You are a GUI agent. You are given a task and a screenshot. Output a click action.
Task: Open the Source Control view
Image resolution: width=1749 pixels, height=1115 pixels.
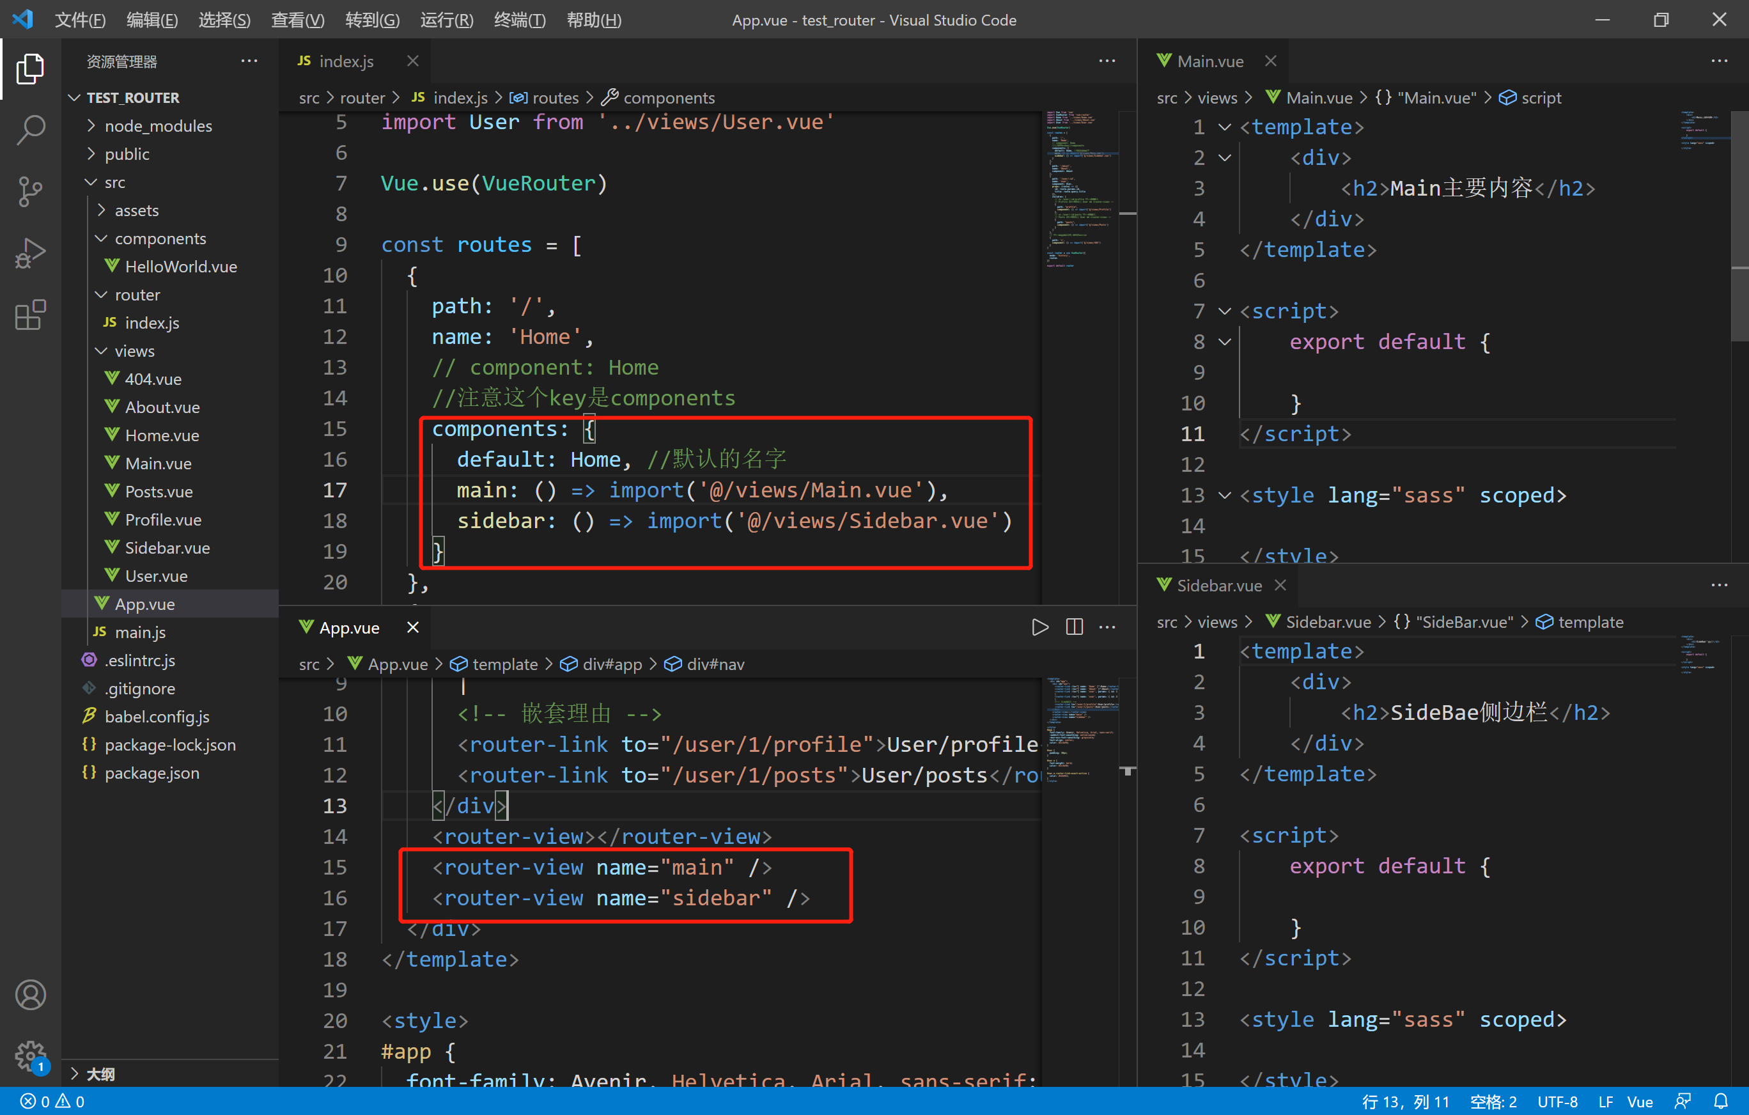pos(30,192)
